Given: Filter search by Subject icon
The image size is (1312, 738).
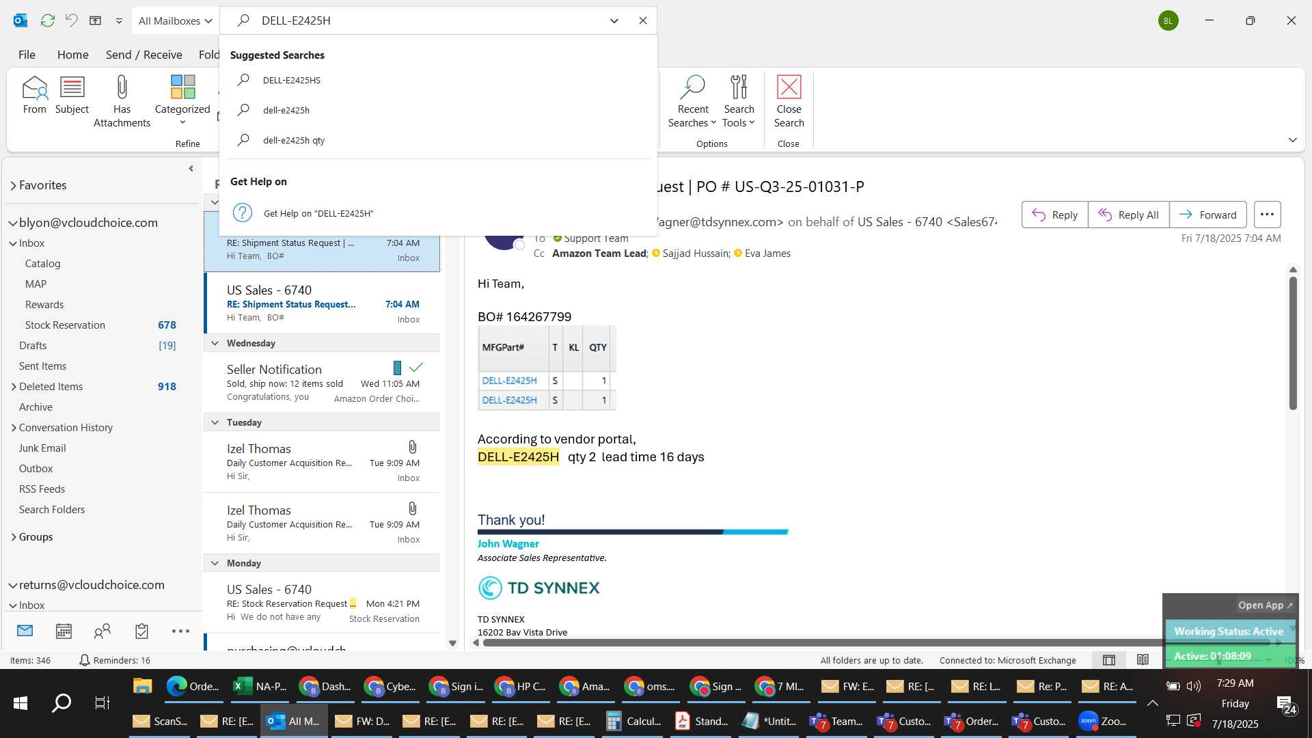Looking at the screenshot, I should point(72,95).
